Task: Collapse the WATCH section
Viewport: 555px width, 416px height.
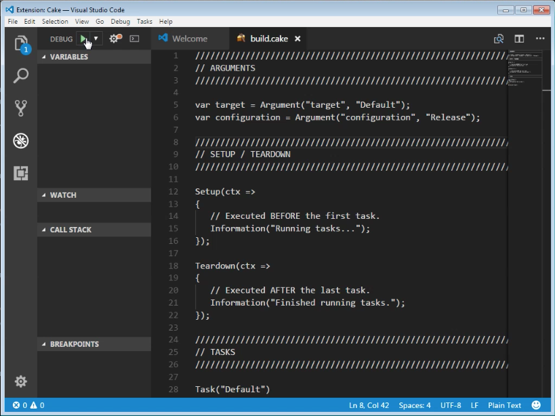Action: [x=94, y=195]
